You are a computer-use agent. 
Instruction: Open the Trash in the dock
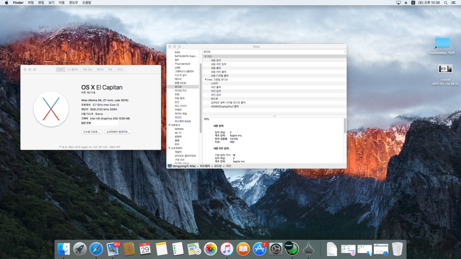click(397, 249)
